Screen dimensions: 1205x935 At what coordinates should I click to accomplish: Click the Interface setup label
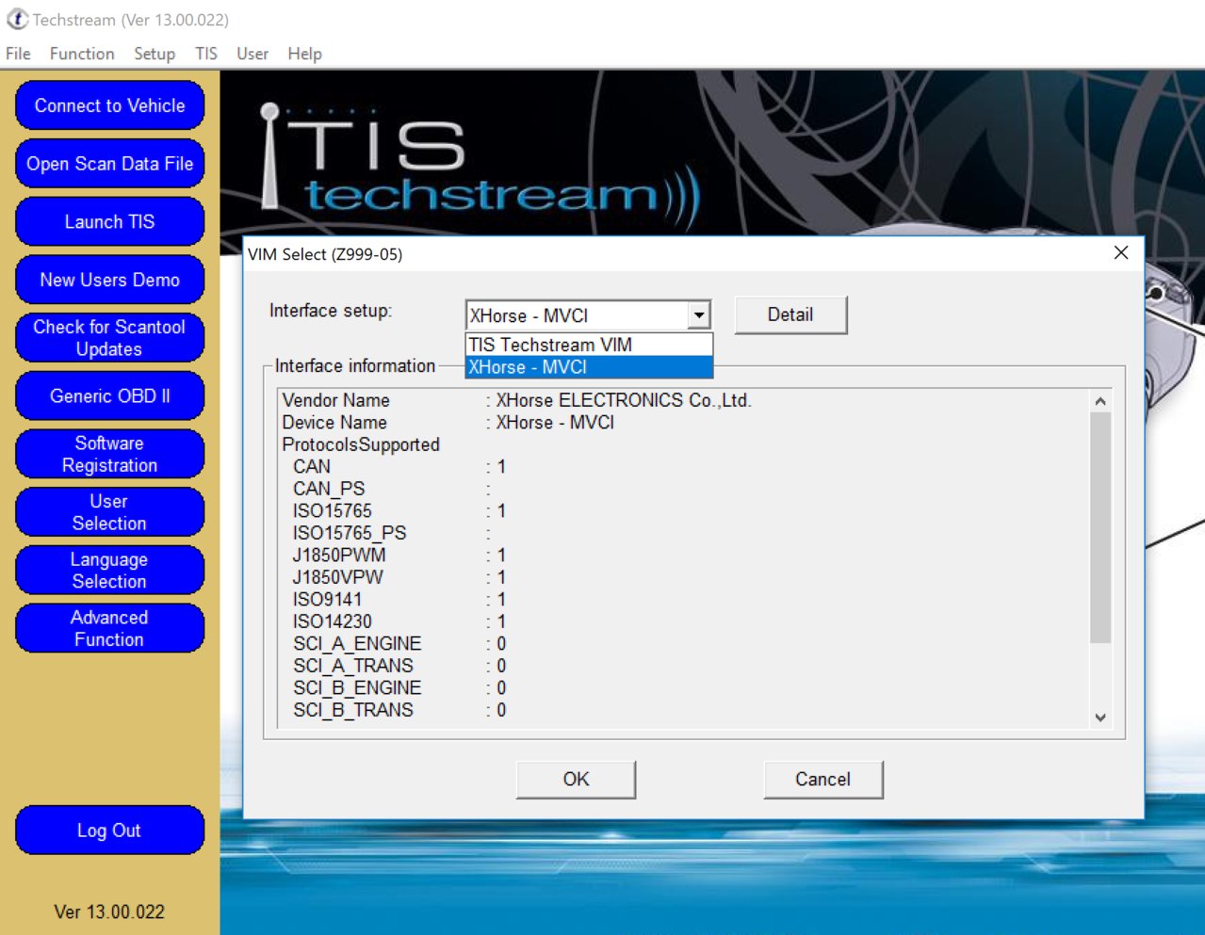331,311
